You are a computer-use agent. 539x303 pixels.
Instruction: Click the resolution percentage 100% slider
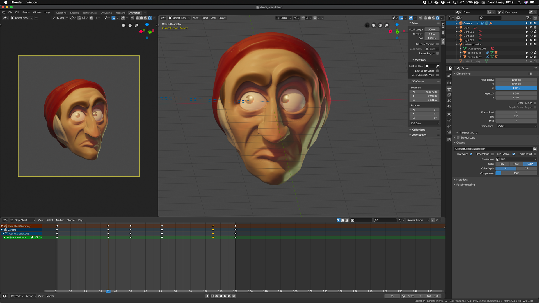(517, 88)
